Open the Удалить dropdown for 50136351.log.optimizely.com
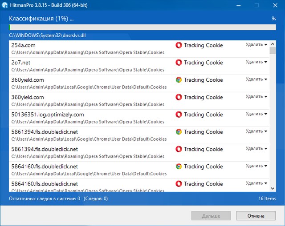Screen dimensions: 285x226 coord(256,114)
